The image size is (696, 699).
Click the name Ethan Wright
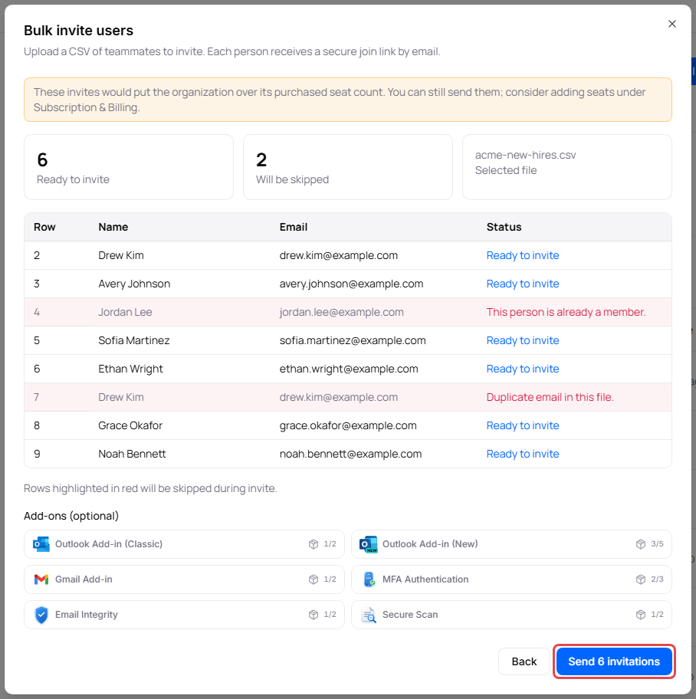(130, 369)
